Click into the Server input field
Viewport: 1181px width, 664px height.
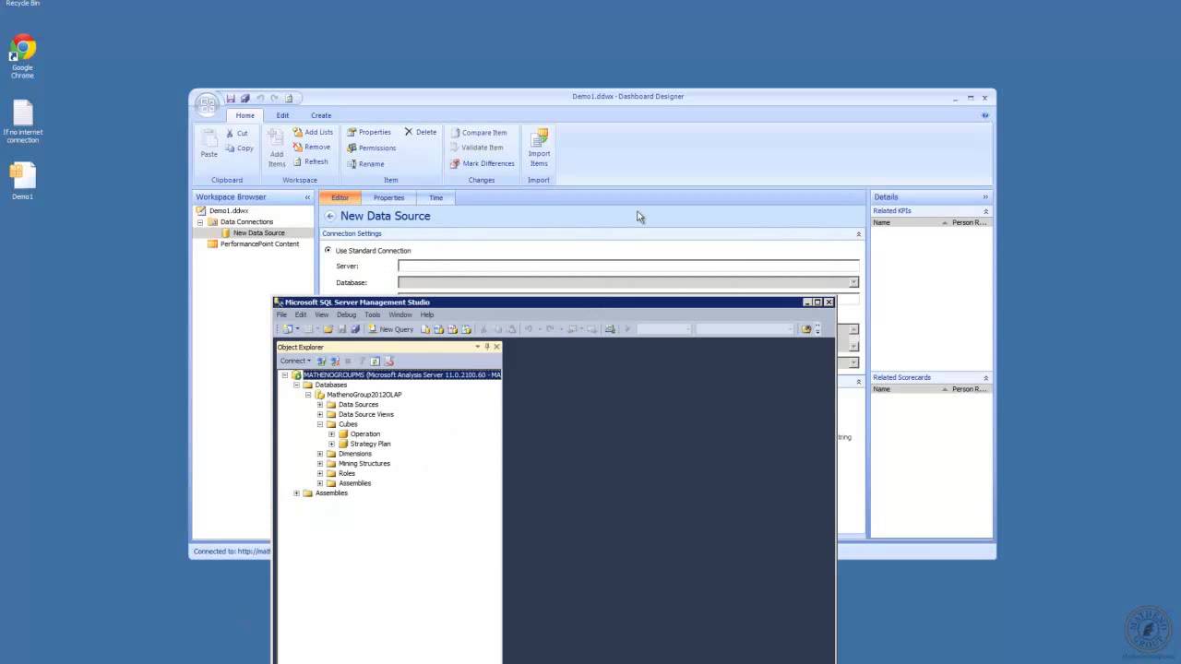coord(628,266)
